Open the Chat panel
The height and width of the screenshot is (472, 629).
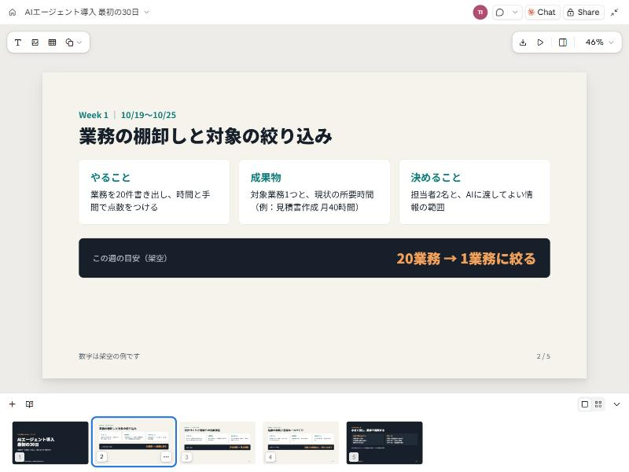542,12
